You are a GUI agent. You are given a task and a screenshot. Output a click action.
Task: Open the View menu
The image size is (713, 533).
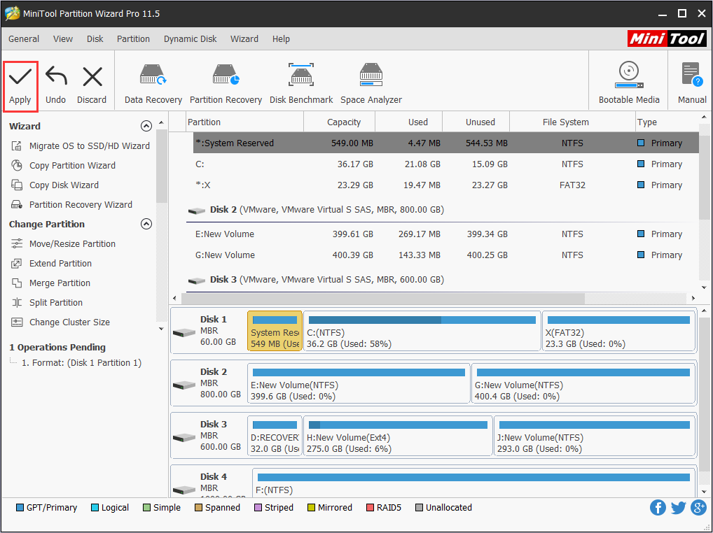pos(63,39)
